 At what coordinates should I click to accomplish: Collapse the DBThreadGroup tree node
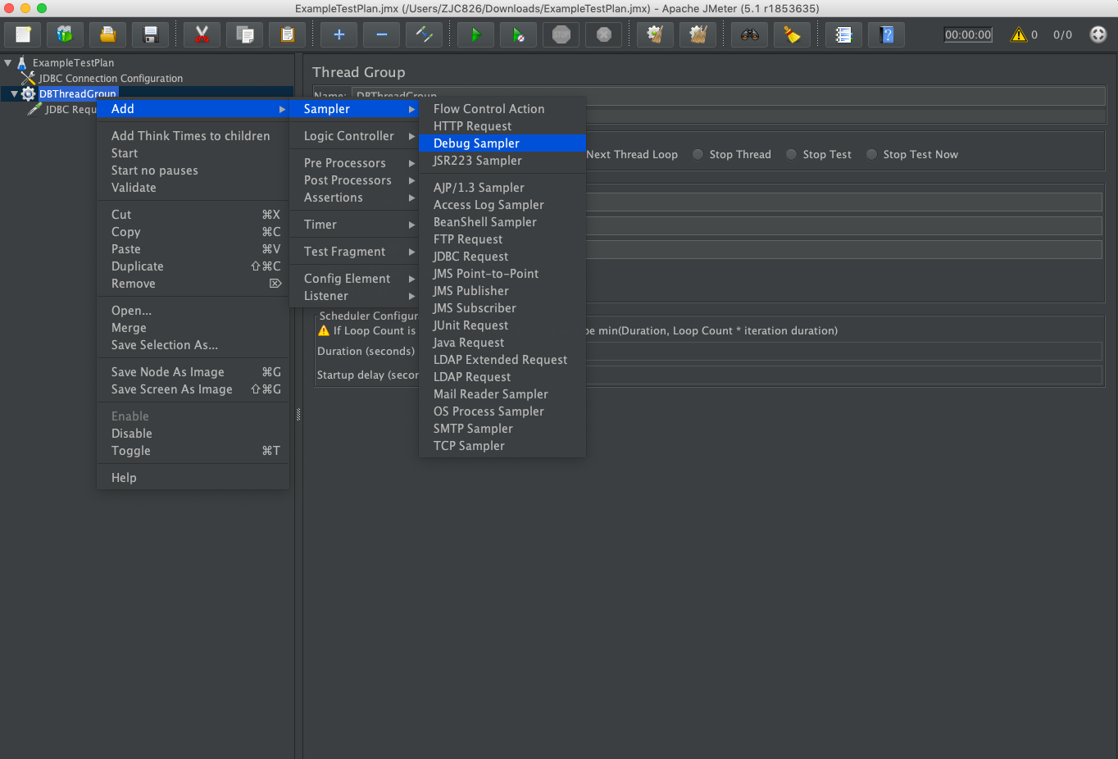pyautogui.click(x=14, y=94)
